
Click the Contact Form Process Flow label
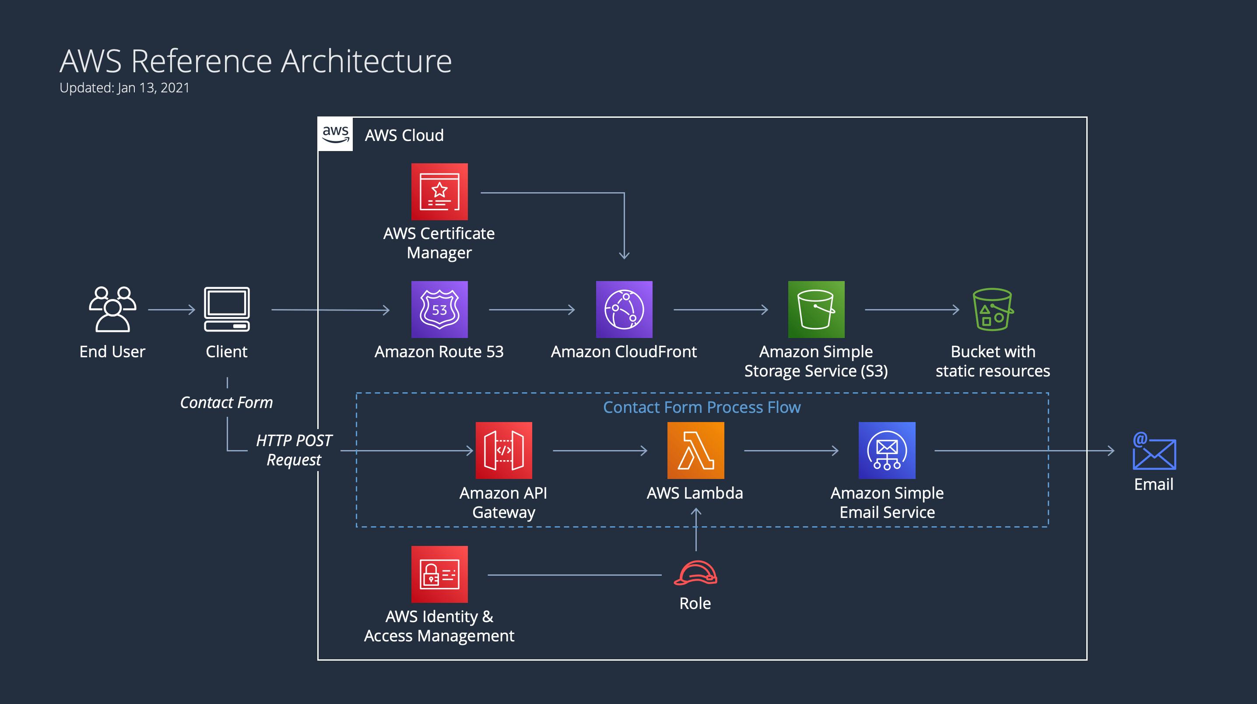[701, 407]
